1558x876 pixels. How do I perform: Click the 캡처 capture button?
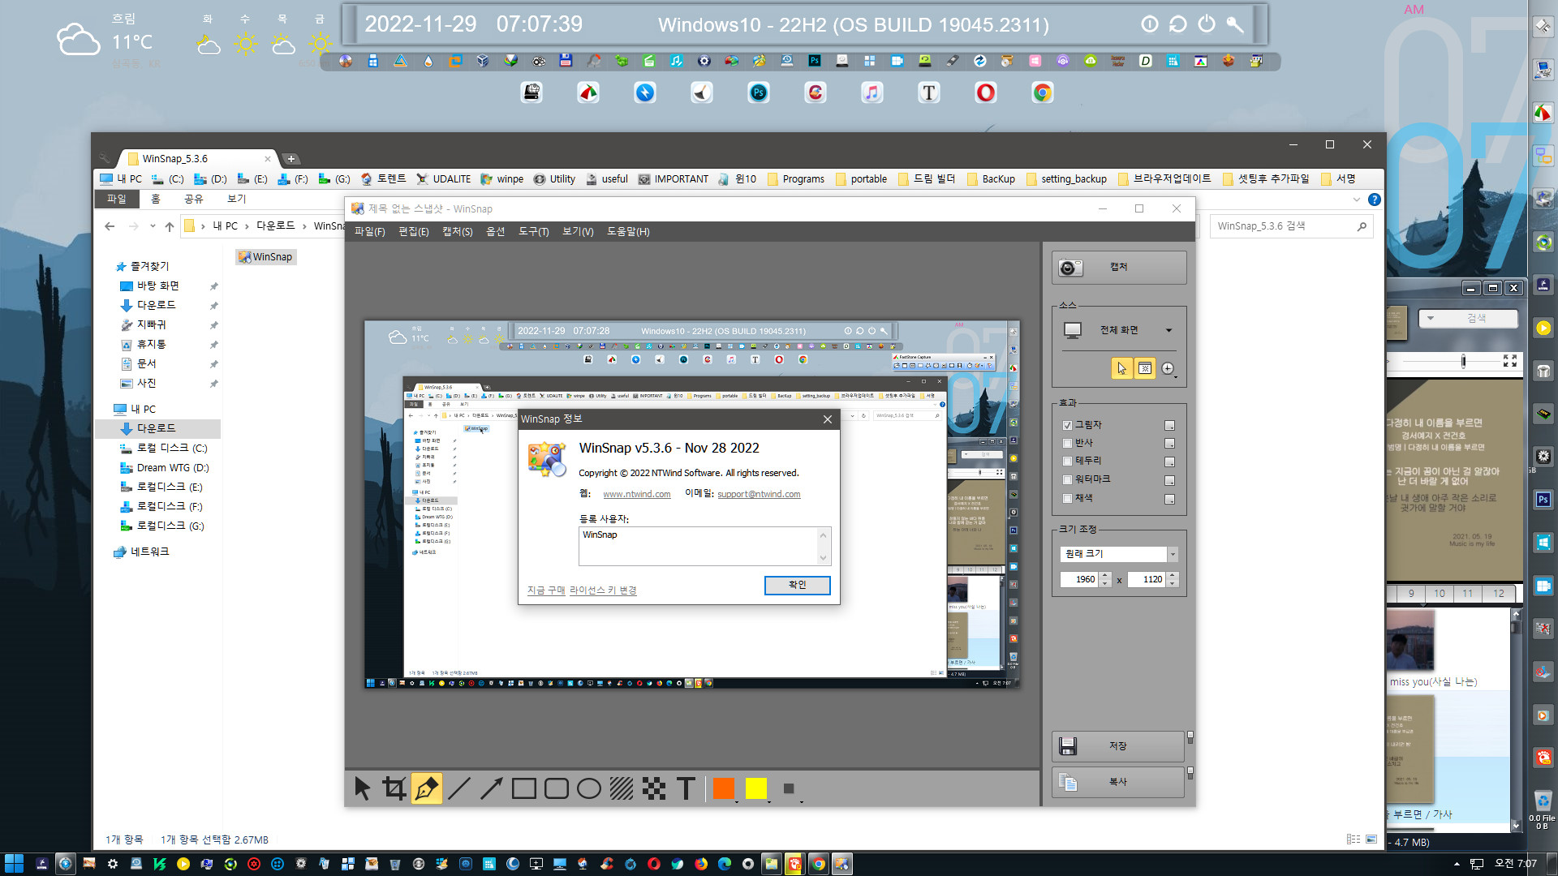(x=1119, y=267)
